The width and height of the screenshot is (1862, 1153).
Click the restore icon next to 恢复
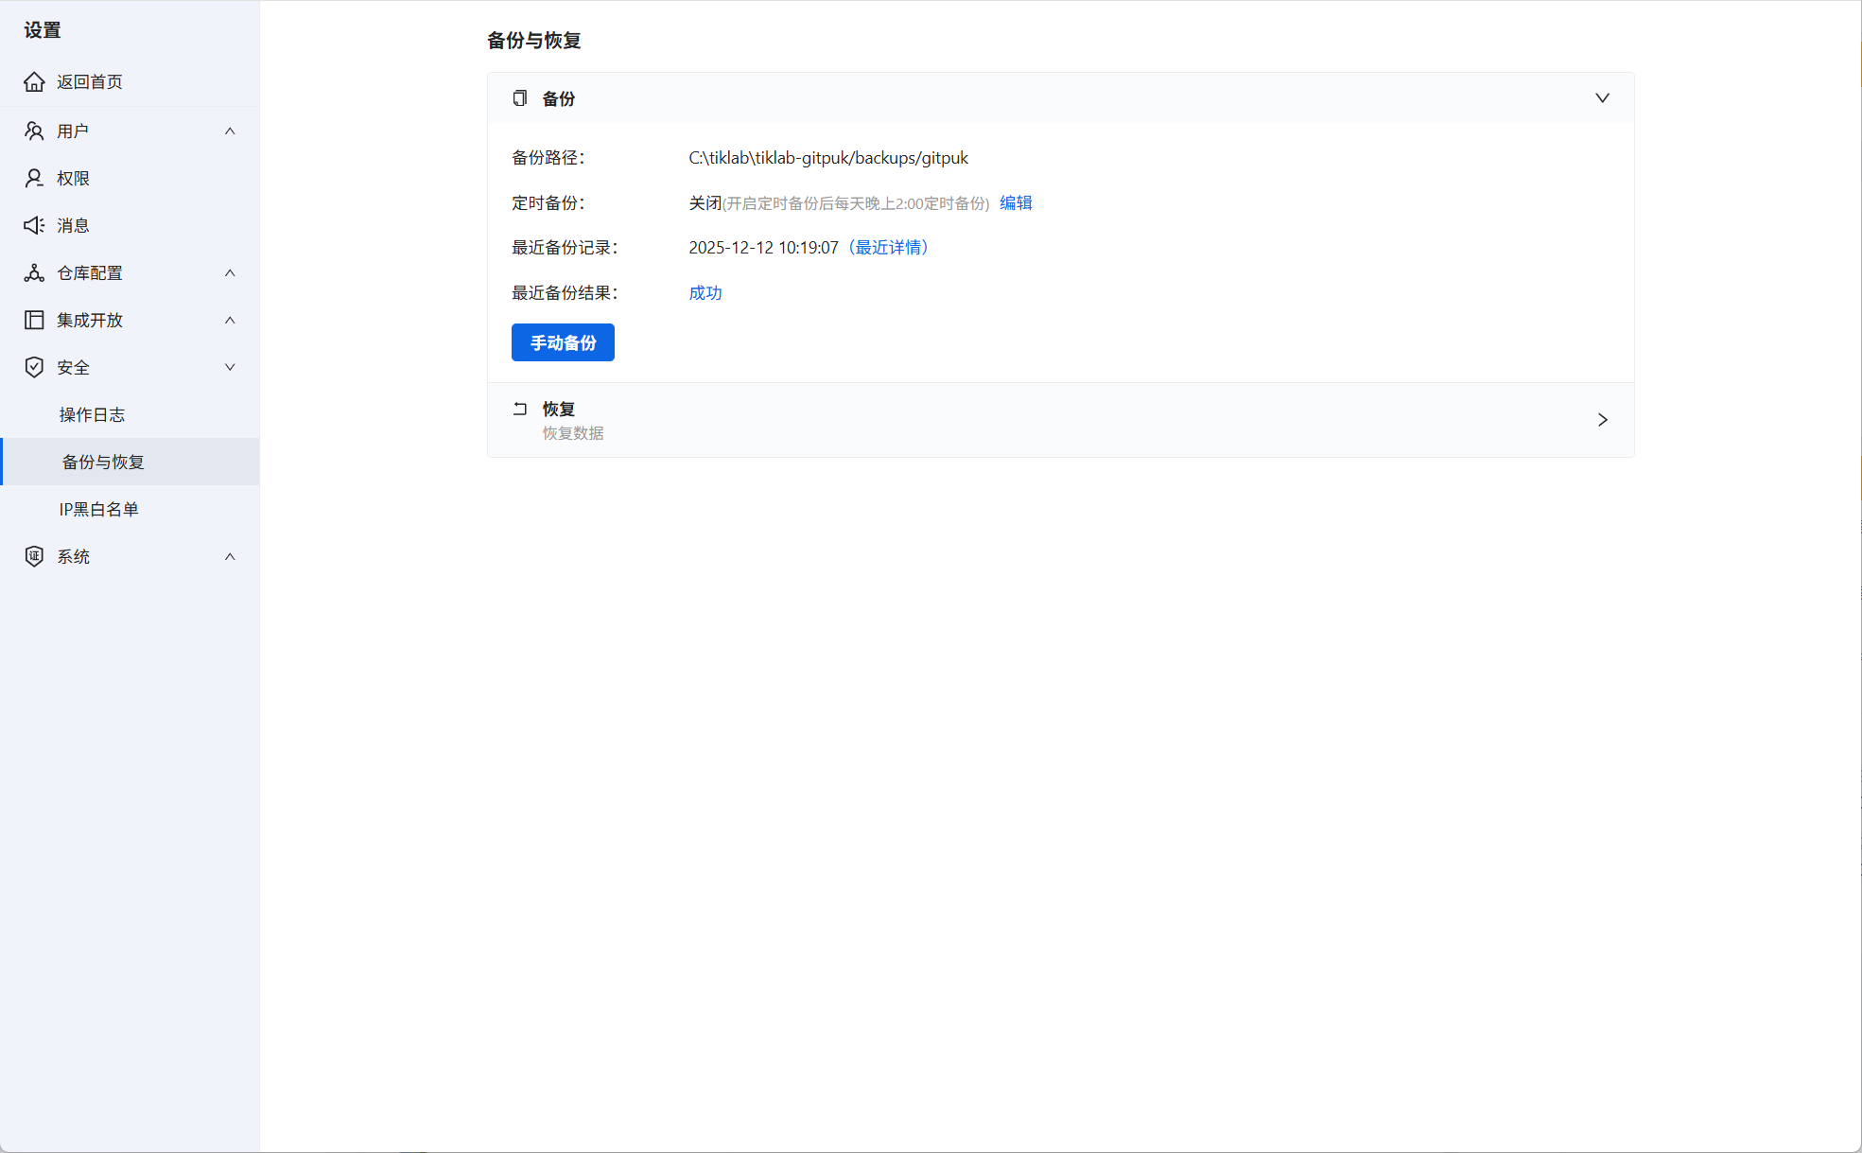pos(520,410)
